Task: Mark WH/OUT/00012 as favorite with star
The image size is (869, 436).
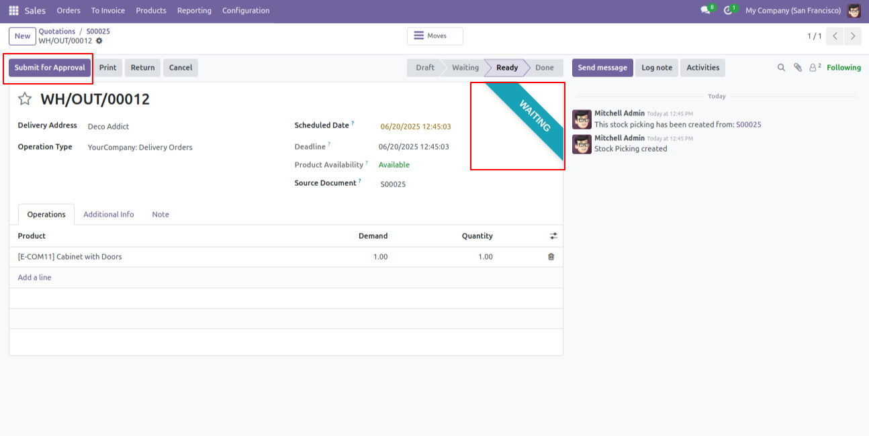Action: (25, 99)
